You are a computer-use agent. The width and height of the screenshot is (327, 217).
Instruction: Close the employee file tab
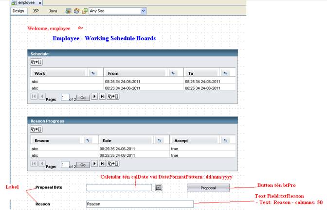[x=40, y=3]
